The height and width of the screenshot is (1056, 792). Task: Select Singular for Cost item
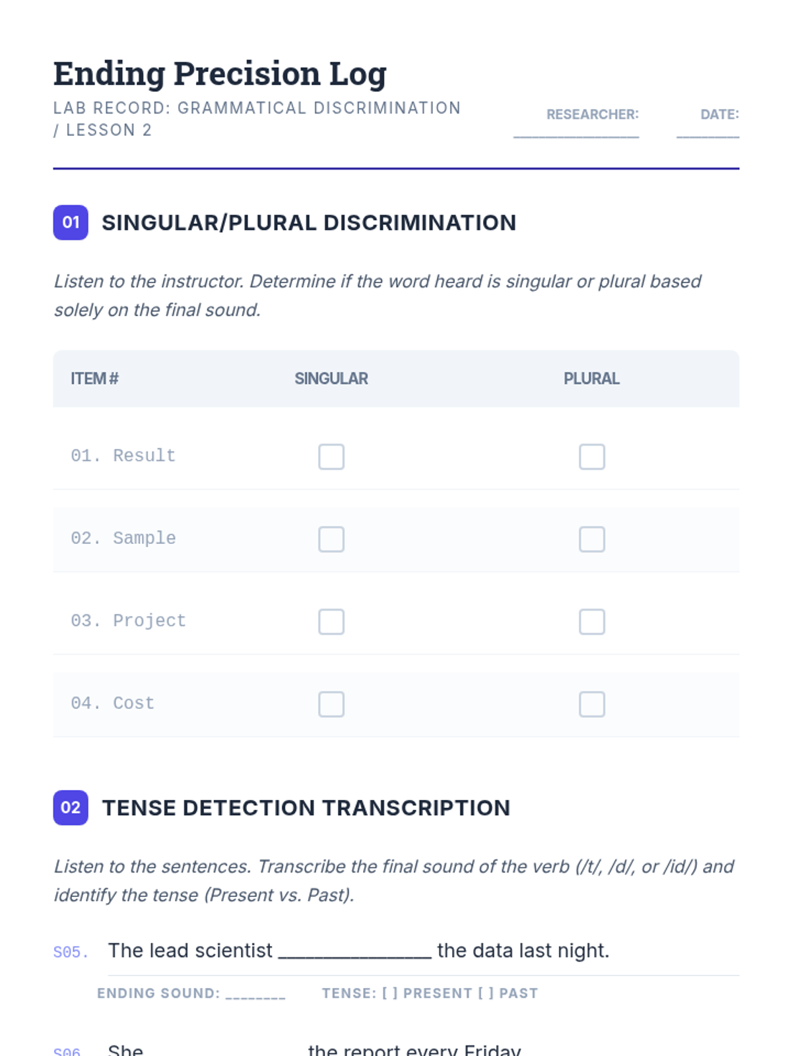point(331,704)
